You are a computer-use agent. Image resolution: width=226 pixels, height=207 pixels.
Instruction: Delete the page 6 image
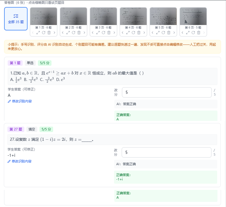[x=199, y=33]
